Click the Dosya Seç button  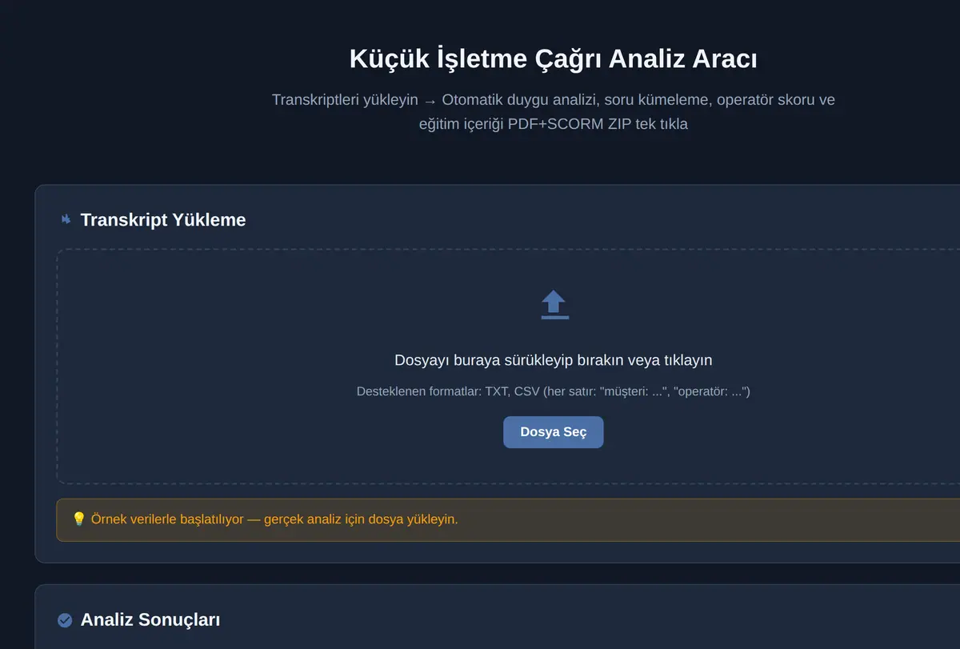pos(553,432)
